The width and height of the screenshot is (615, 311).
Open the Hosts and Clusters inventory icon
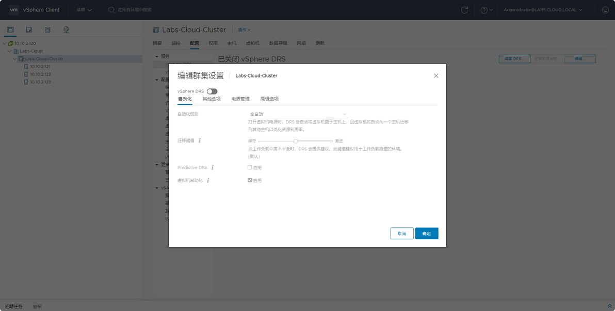(10, 30)
